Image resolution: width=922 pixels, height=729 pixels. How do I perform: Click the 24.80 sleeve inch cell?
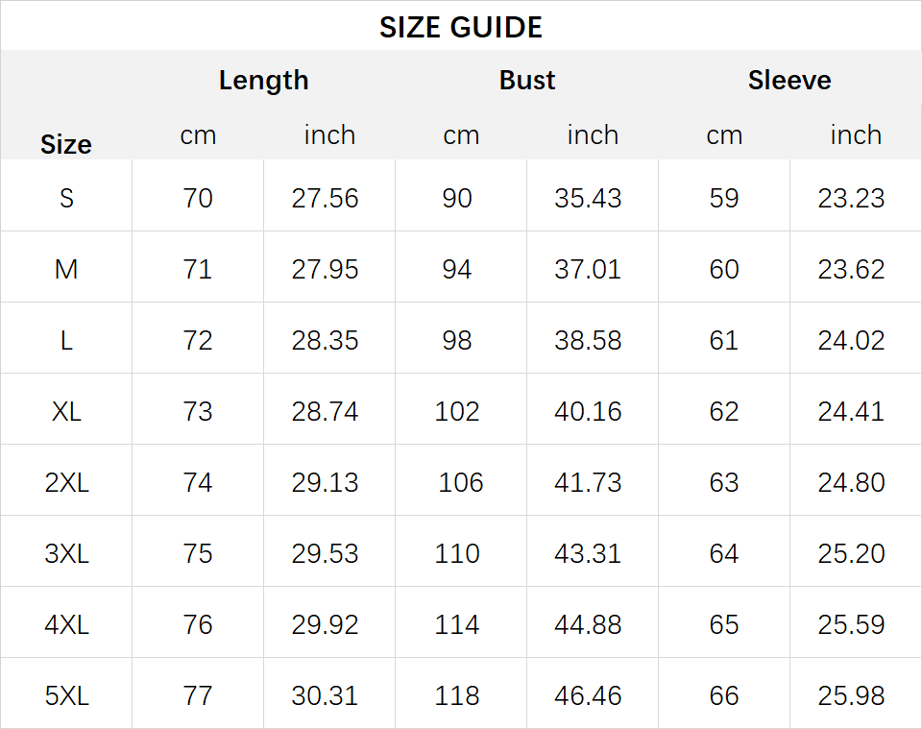coord(851,483)
